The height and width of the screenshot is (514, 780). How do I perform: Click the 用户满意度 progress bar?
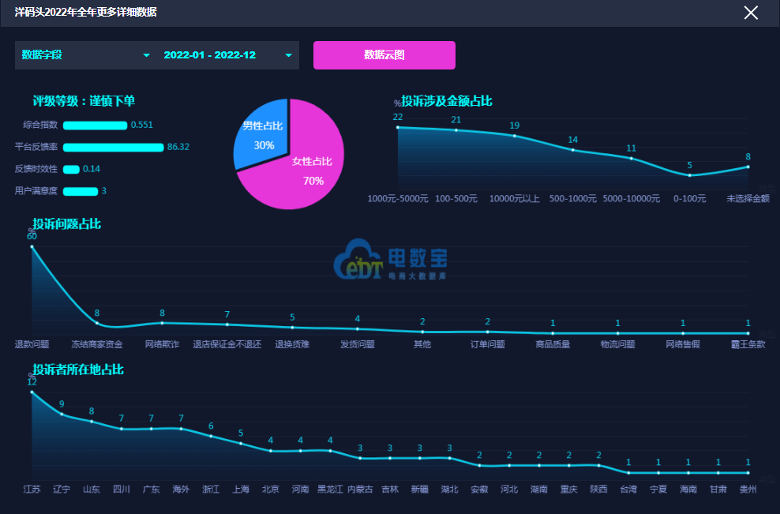pos(80,191)
